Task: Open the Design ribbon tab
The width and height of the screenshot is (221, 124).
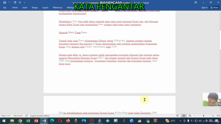Action: pos(35,8)
